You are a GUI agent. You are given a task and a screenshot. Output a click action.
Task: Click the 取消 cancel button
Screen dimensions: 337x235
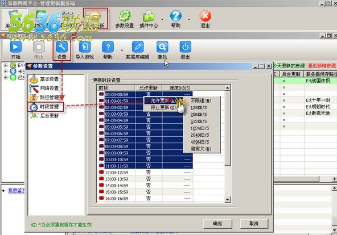point(254,224)
